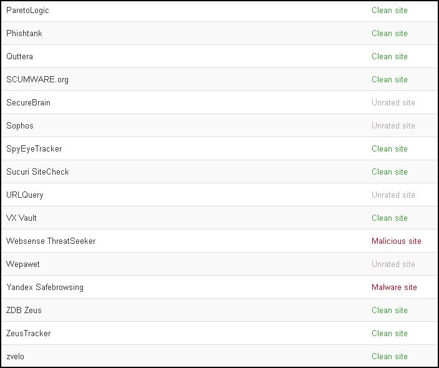Select the Phishtank row label

tap(24, 33)
